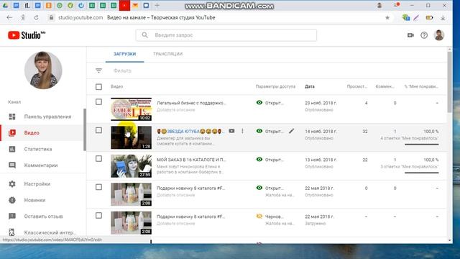
Task: Check the Легальный бизнес video checkbox
Action: click(98, 102)
